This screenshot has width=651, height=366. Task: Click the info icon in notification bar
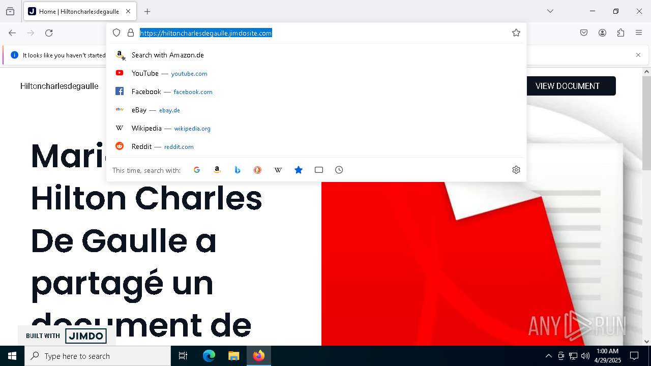(x=14, y=55)
